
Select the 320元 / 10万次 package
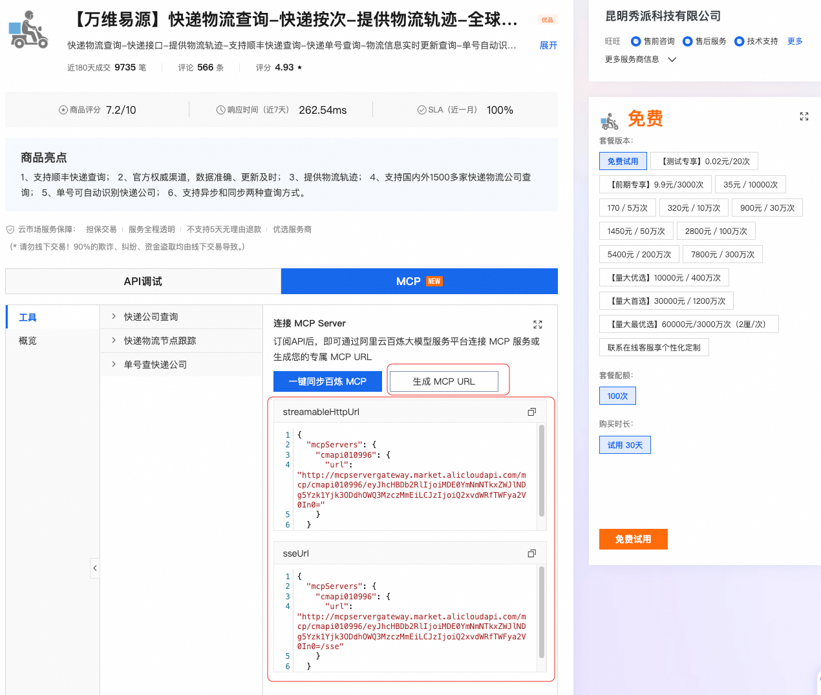[x=694, y=208]
